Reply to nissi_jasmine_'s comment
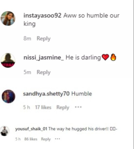 pos(44,72)
